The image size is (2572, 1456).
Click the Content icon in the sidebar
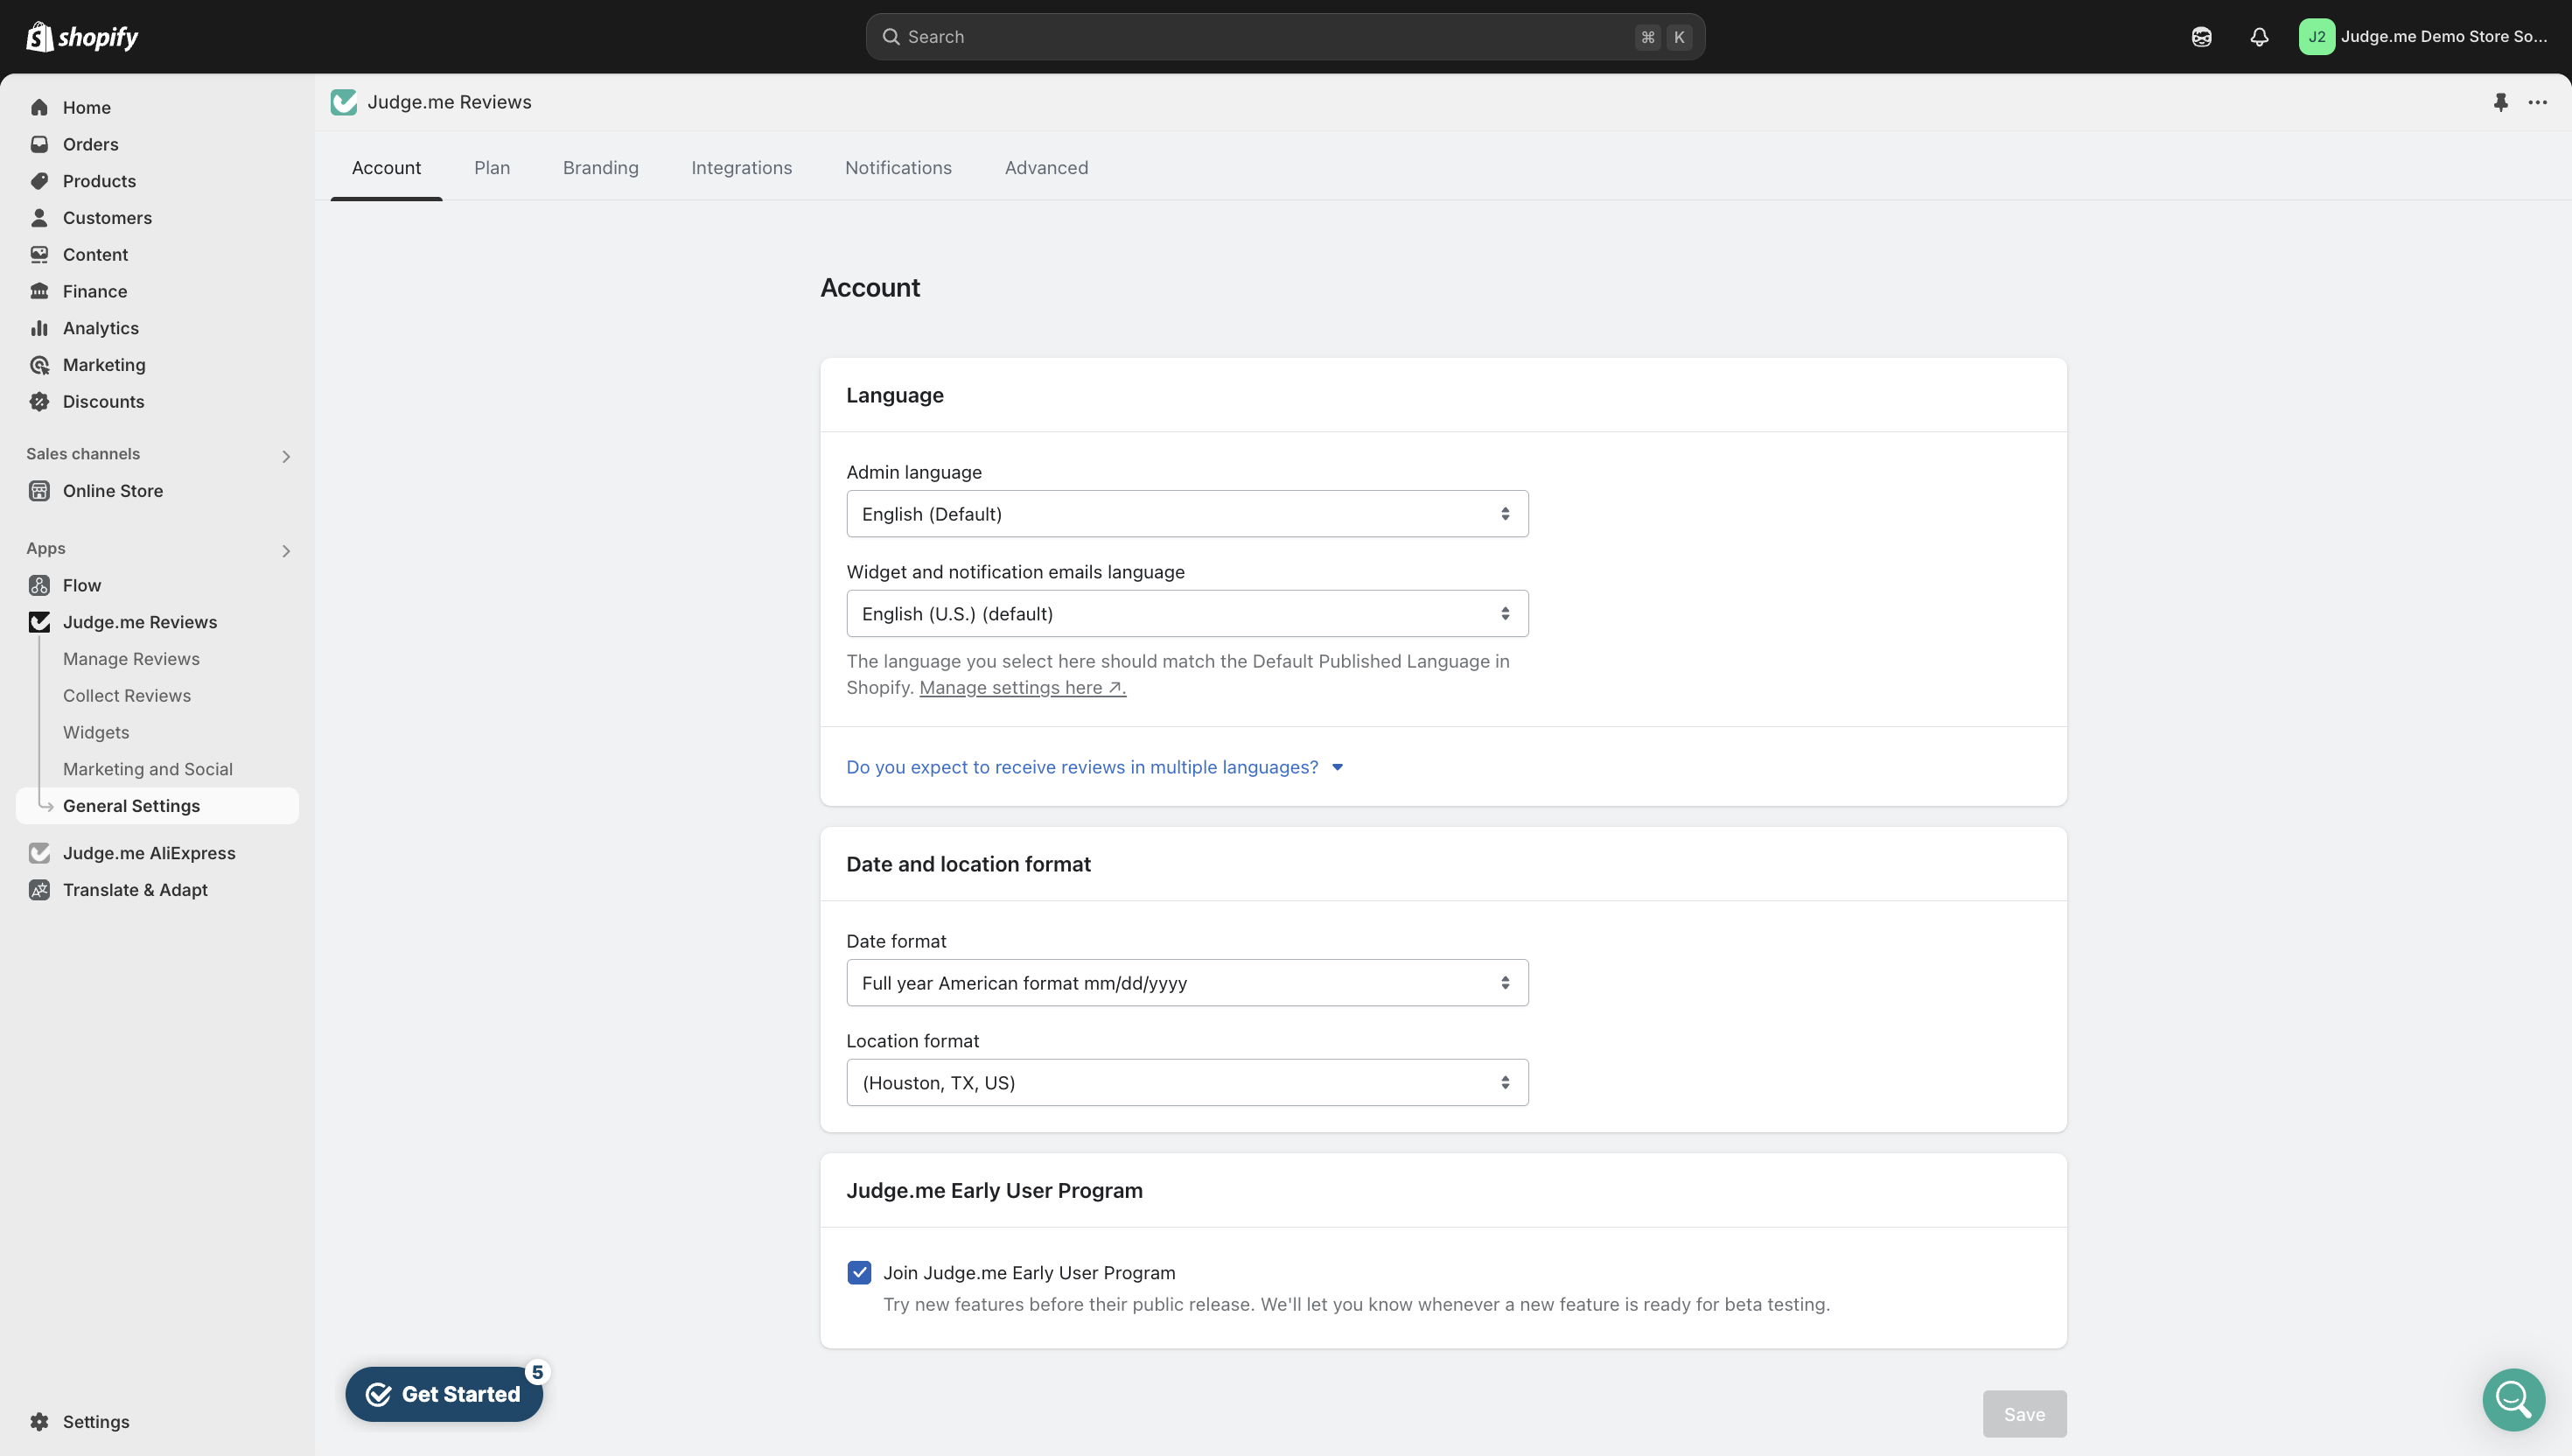pos(39,255)
